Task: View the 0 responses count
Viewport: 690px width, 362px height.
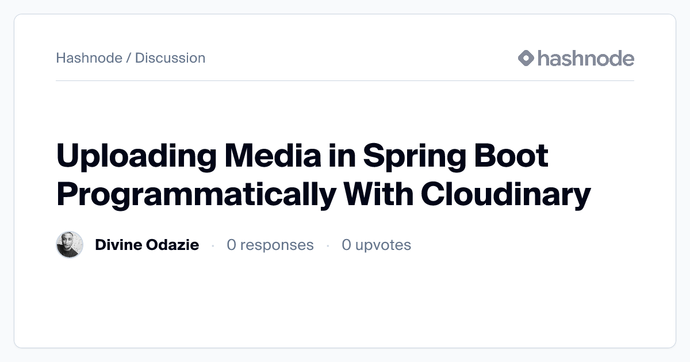Action: 270,245
